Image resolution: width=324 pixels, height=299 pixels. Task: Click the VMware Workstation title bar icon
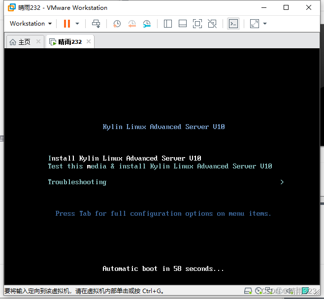[12, 7]
